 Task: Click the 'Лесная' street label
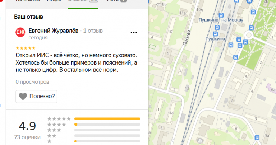click(x=187, y=38)
